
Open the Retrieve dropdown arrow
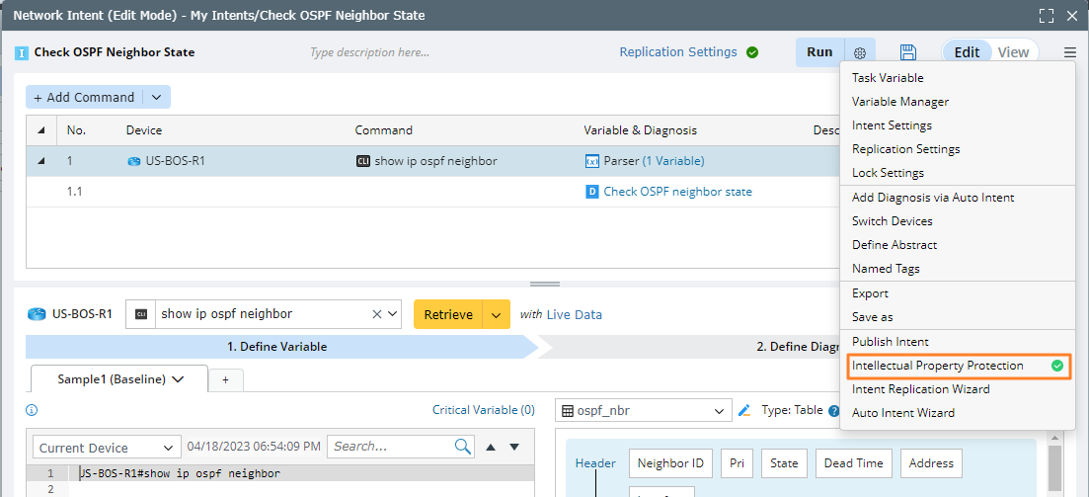coord(497,314)
